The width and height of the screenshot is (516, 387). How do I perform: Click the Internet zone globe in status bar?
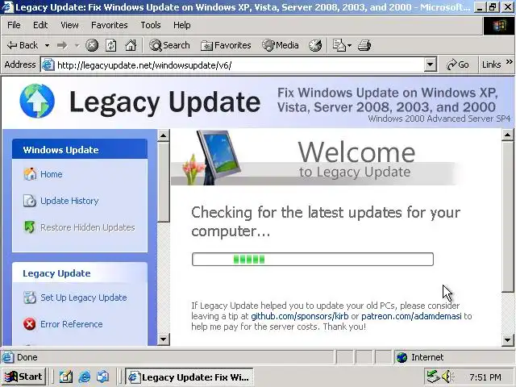[402, 357]
